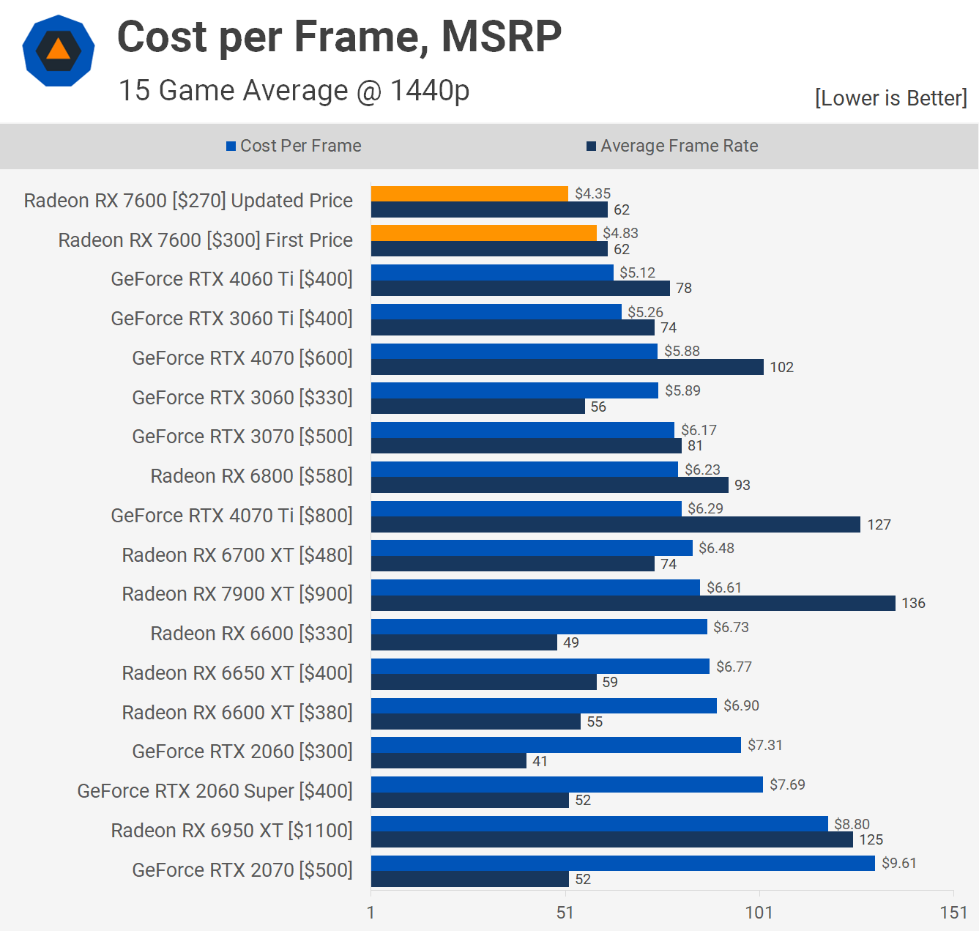The width and height of the screenshot is (979, 931).
Task: Select the 'GeForce RTX 4060 Ti [$400]' label
Action: click(x=231, y=279)
